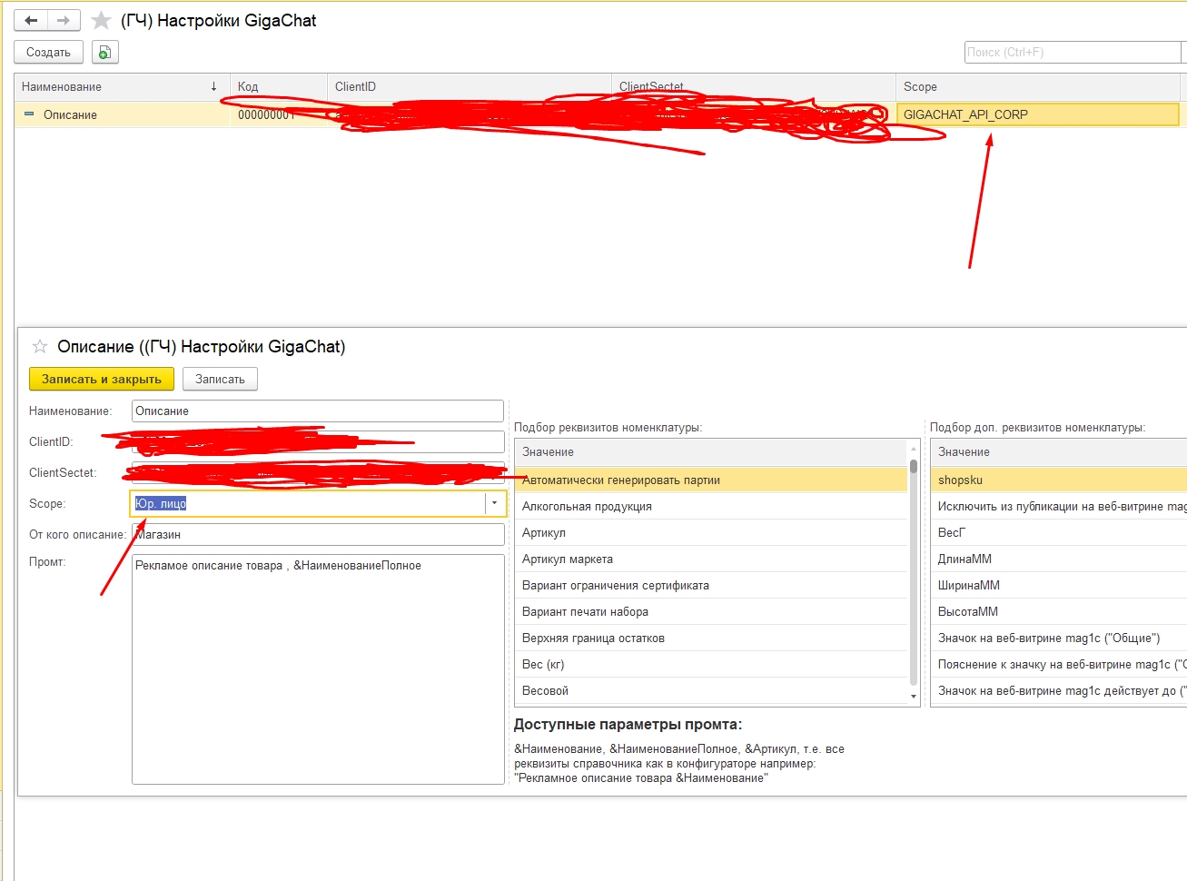
Task: Select the Артикул row
Action: click(711, 532)
